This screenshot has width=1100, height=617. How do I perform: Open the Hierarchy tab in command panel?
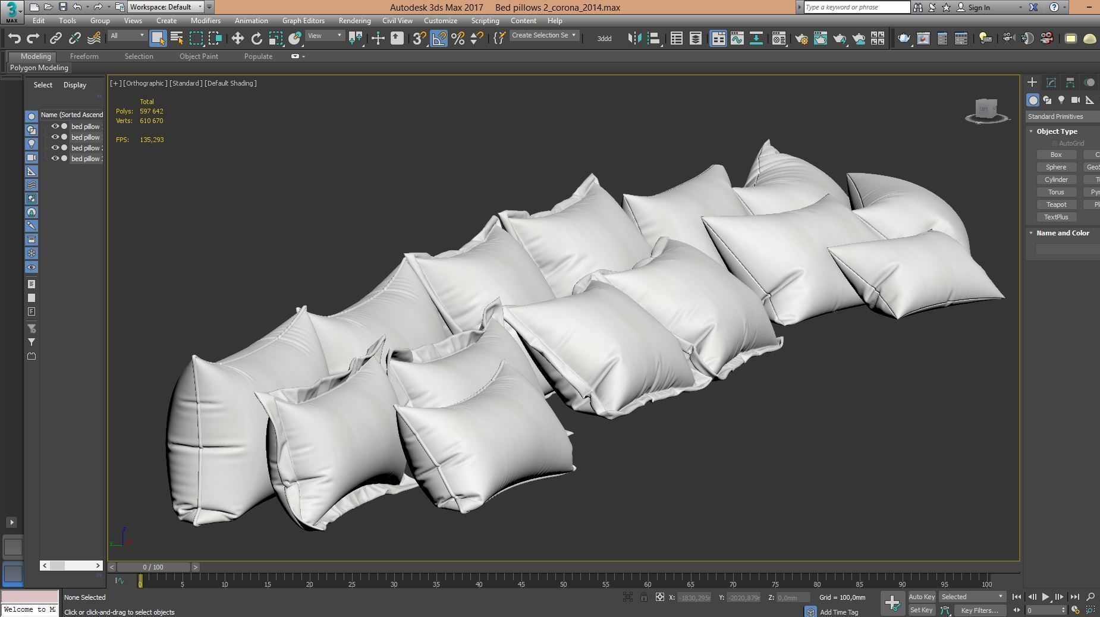(x=1070, y=83)
